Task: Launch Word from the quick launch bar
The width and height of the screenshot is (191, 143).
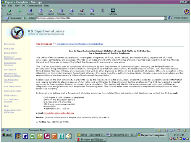Action: click(25, 137)
